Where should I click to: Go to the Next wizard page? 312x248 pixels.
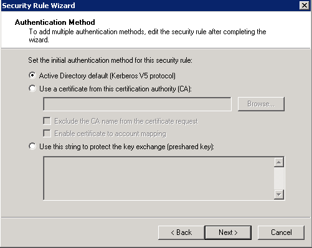point(228,232)
